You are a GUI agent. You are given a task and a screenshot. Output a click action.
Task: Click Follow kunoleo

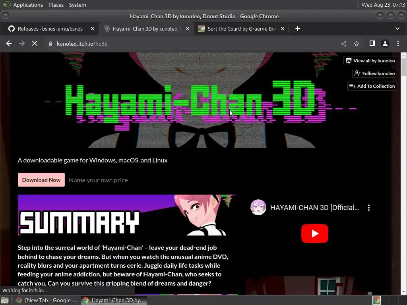point(374,73)
